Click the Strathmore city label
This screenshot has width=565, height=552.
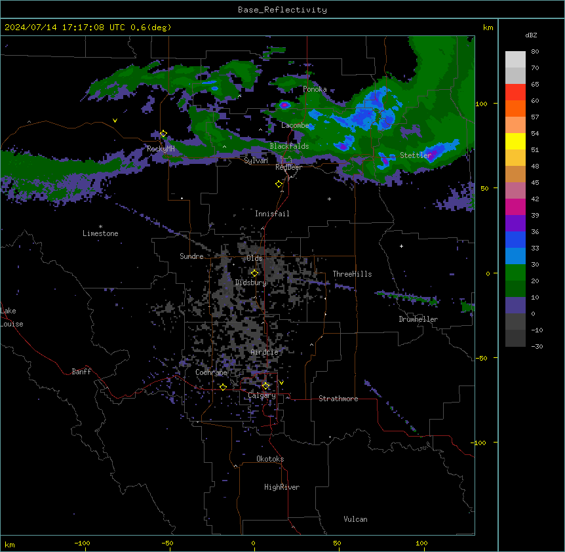pos(338,399)
